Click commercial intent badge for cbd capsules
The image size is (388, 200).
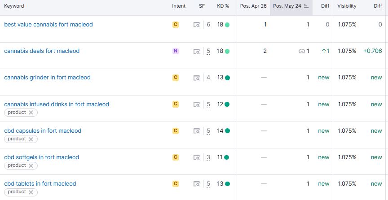click(176, 130)
